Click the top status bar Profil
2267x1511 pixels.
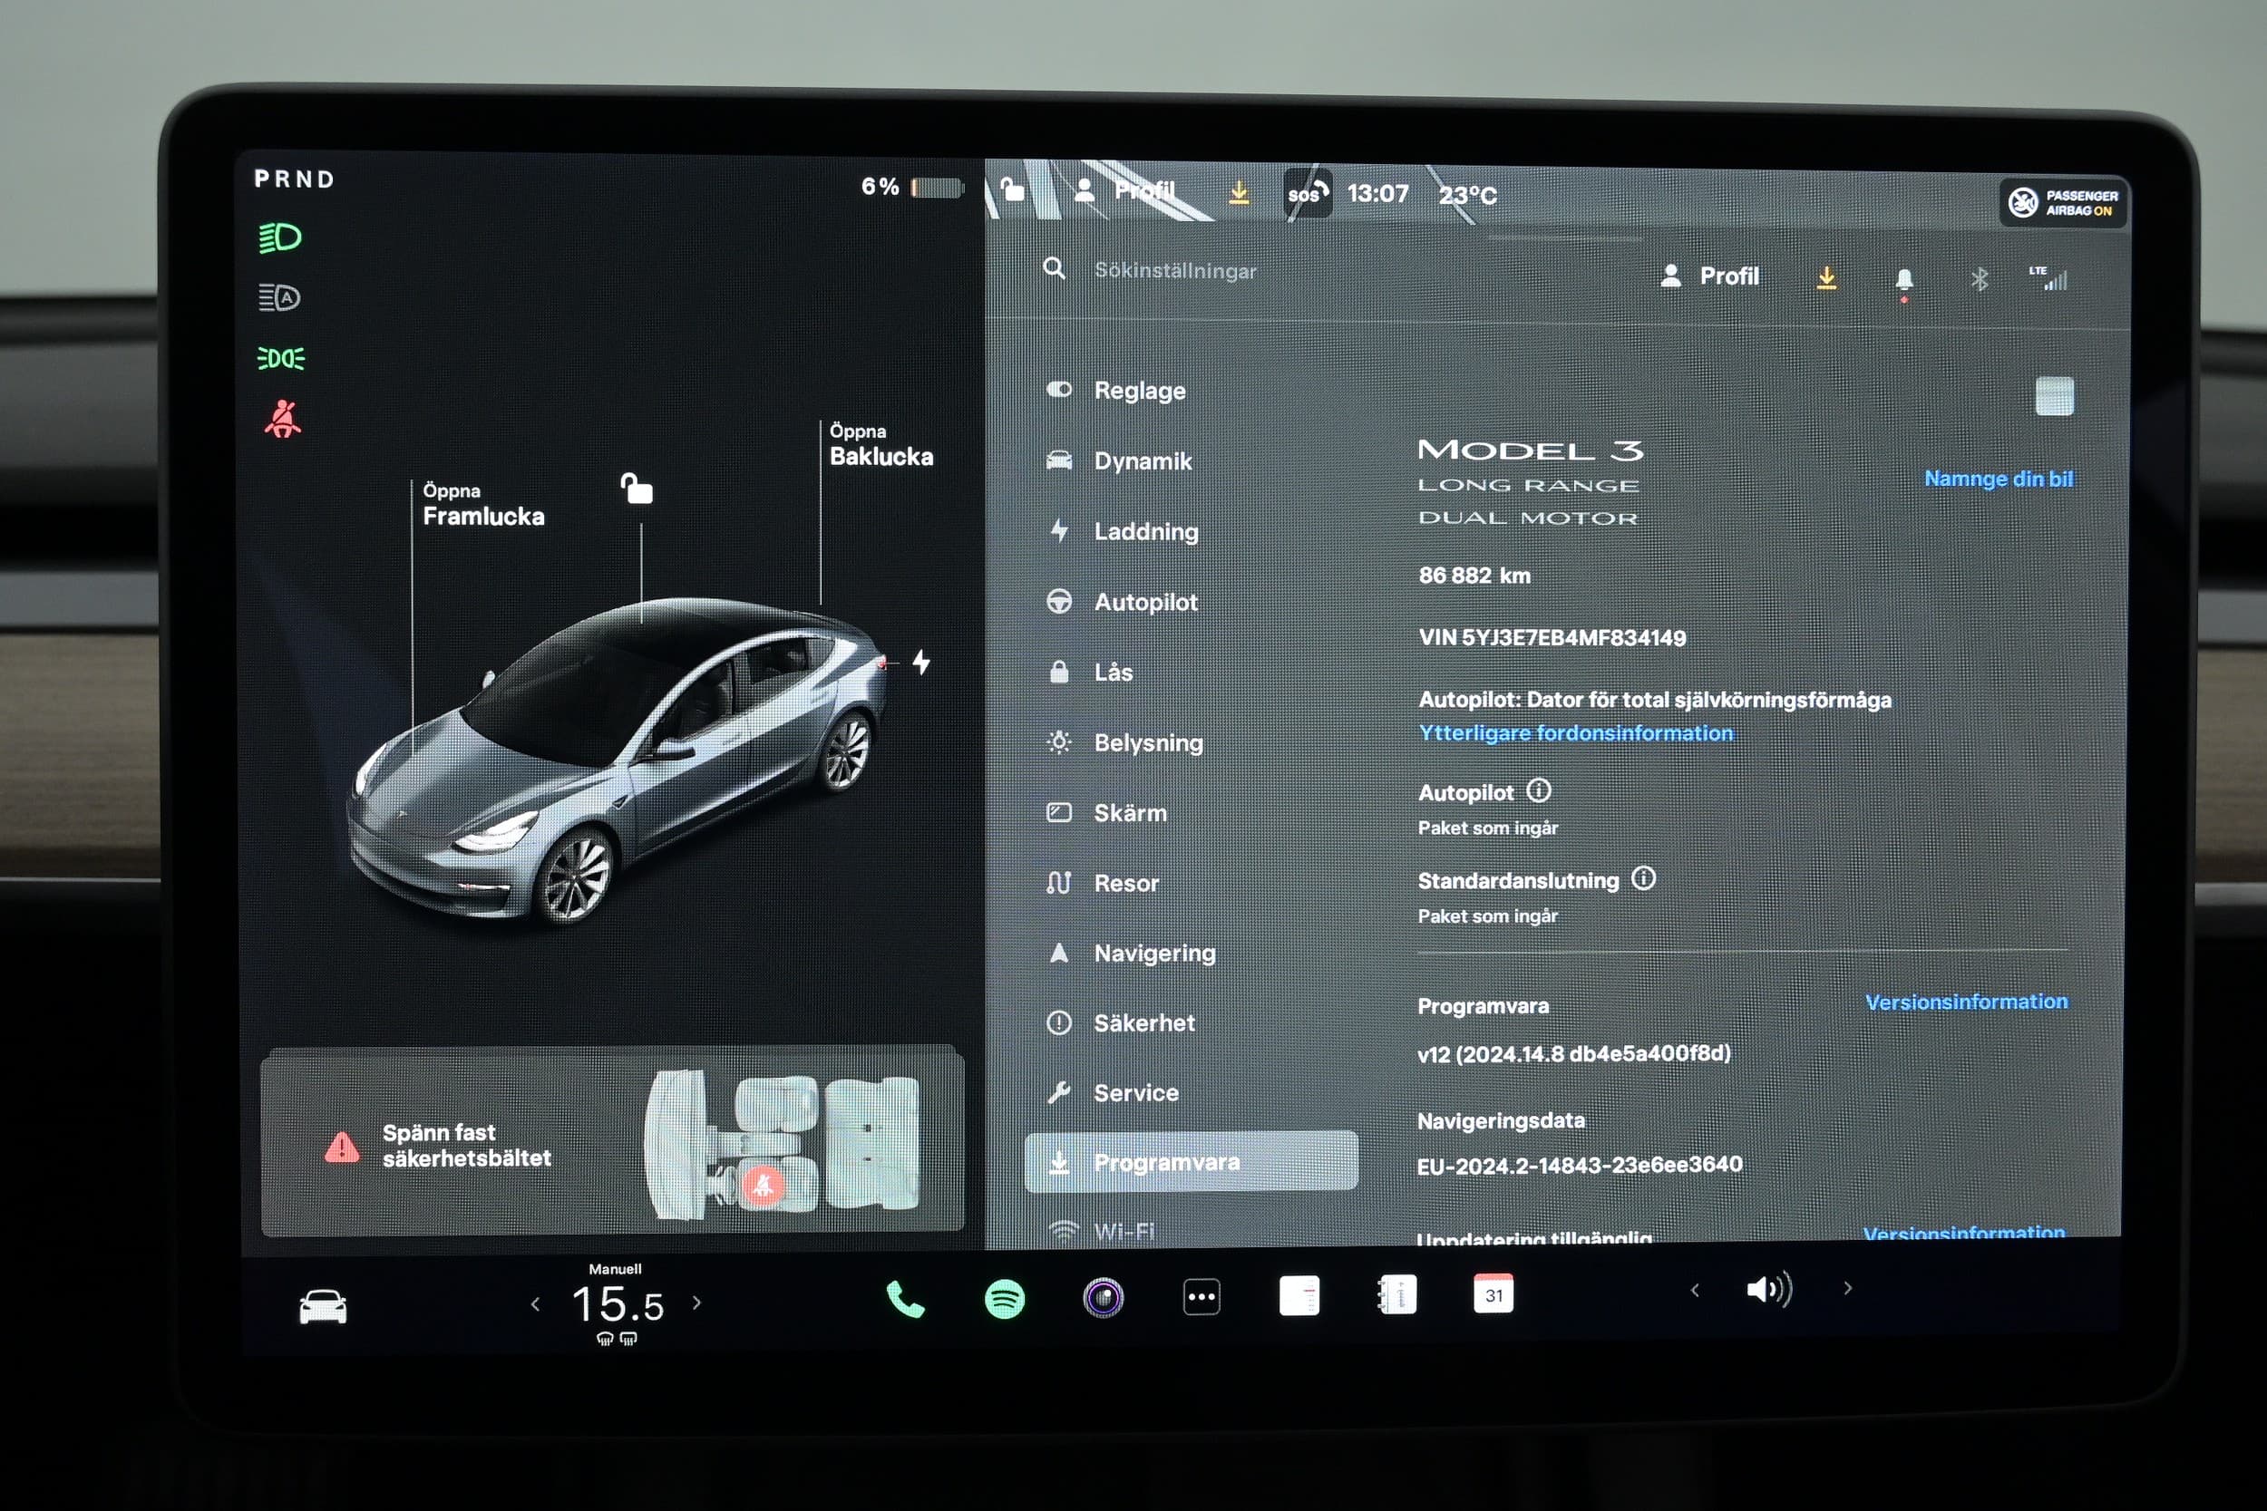click(1124, 189)
